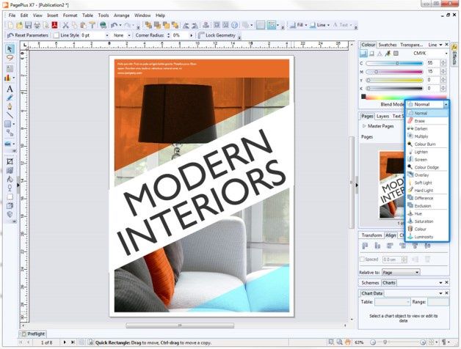The width and height of the screenshot is (461, 349).
Task: Select the Artistic Text tool
Action: click(x=10, y=89)
